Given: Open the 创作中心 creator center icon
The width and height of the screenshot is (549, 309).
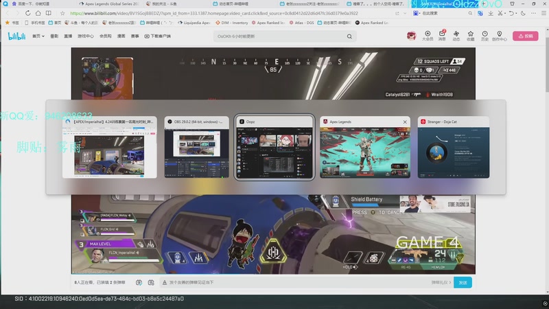Looking at the screenshot, I should pyautogui.click(x=500, y=36).
